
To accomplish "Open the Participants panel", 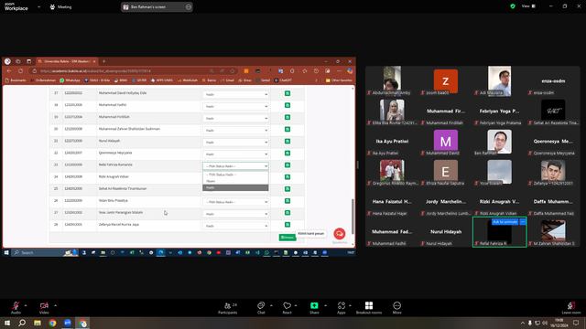I will click(x=228, y=308).
